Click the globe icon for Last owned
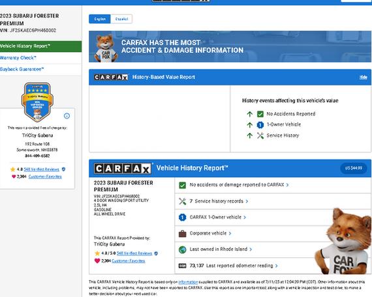Viewport: 372px width, 297px height. 182,249
